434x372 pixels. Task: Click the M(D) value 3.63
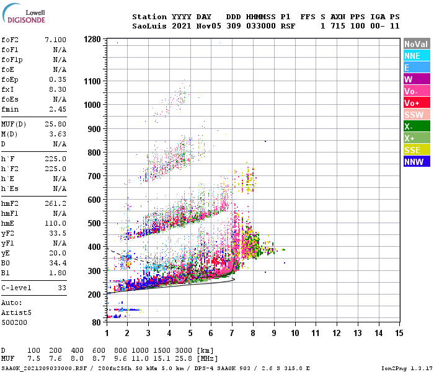coord(58,134)
